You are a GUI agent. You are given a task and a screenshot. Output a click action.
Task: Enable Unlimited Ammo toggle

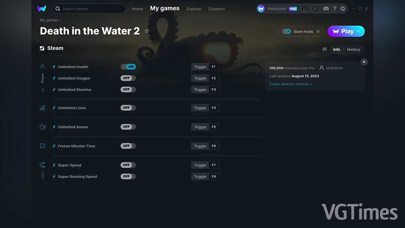[x=128, y=127]
